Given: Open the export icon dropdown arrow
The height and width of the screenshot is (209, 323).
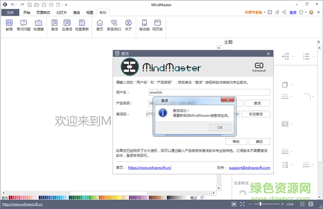Looking at the screenshot, I should pos(62,4).
